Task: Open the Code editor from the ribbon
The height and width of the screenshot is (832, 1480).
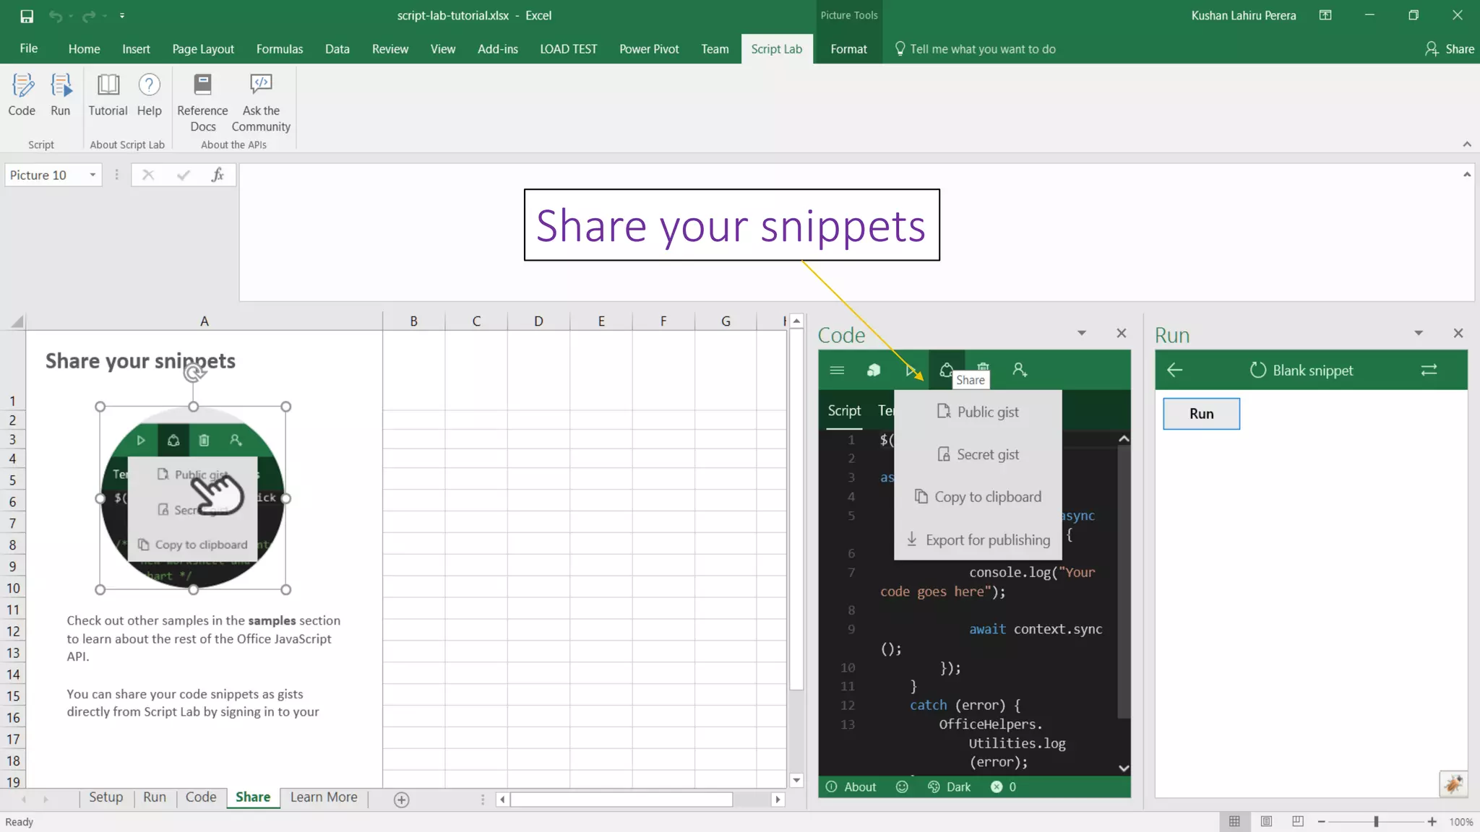Action: tap(22, 95)
